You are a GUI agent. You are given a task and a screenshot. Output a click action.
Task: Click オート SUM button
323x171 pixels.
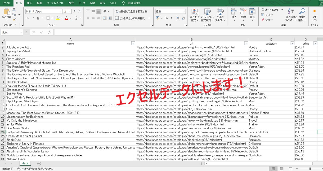tap(270, 10)
